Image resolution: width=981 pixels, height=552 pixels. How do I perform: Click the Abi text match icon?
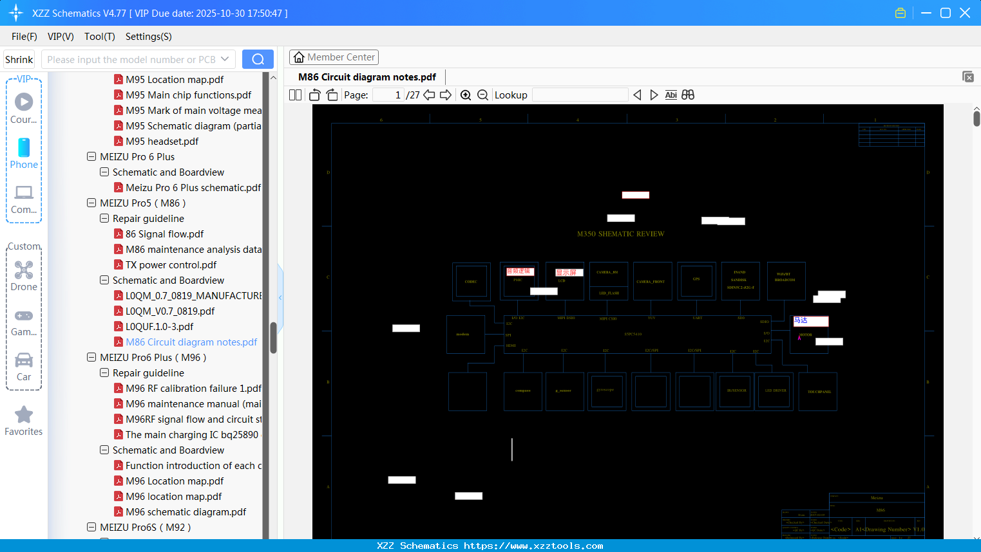(671, 95)
